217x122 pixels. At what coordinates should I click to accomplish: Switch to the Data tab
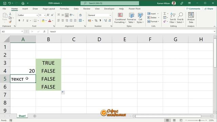tap(76, 9)
